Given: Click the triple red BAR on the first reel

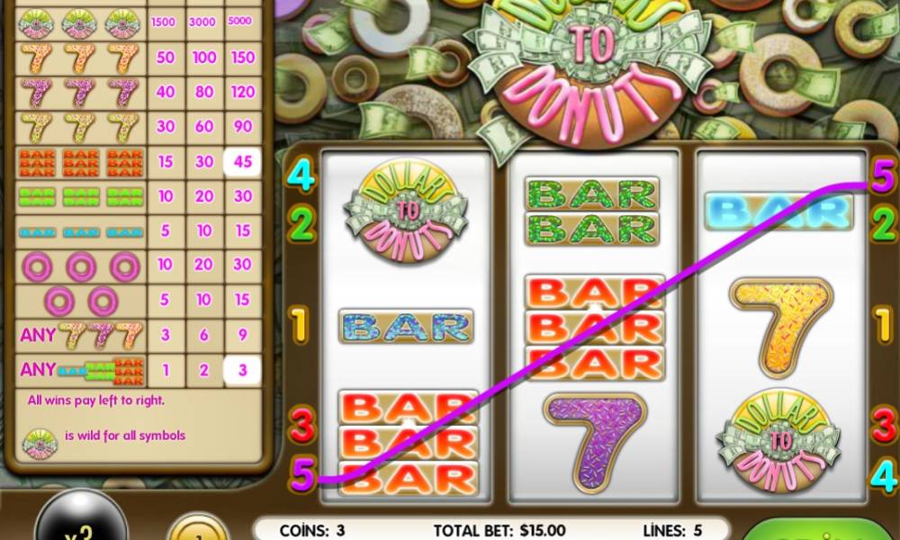Looking at the screenshot, I should point(408,442).
